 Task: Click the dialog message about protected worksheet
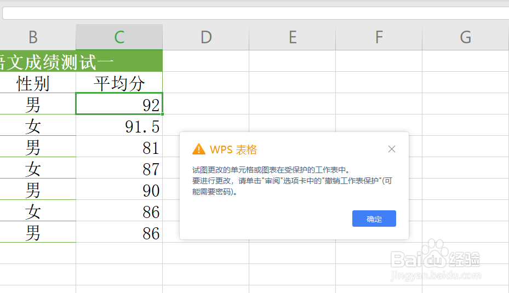[292, 181]
